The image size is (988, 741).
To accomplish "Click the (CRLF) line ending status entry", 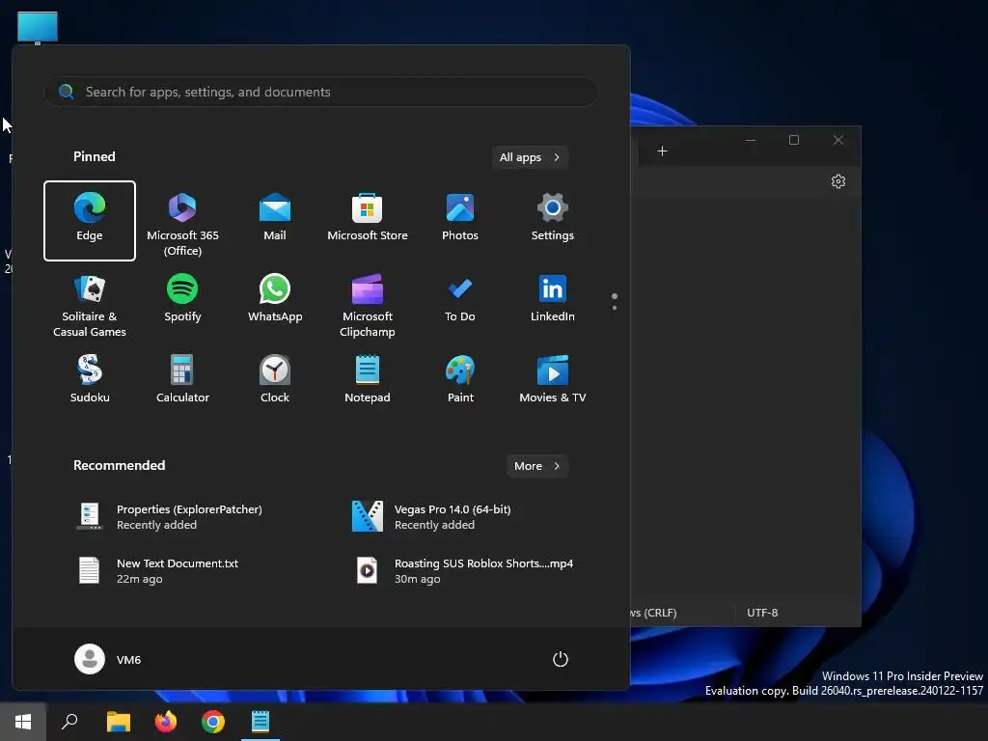I will [x=653, y=613].
